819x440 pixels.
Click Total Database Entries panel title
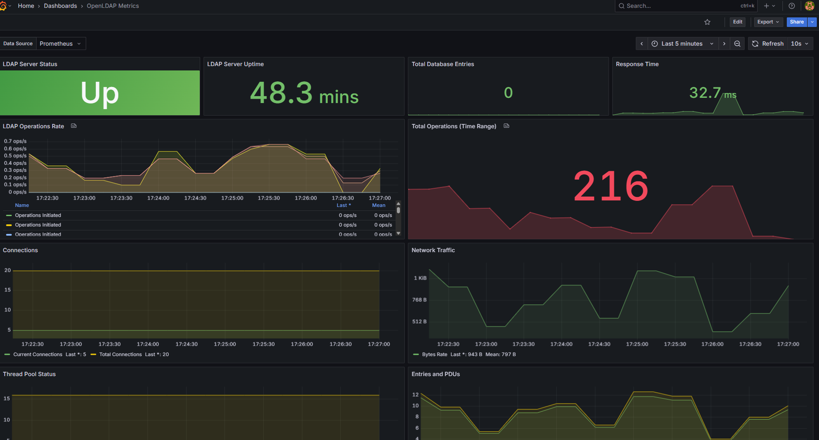[443, 64]
